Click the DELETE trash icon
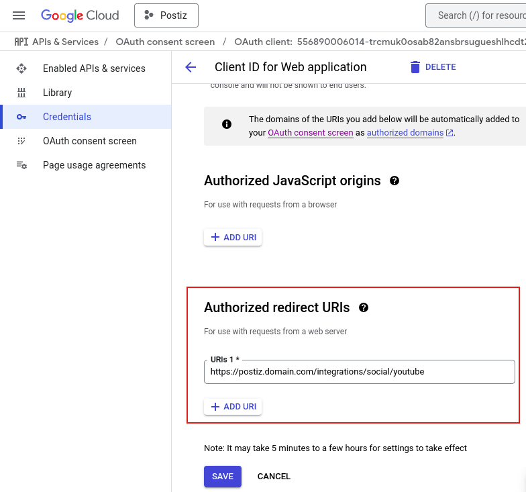The width and height of the screenshot is (526, 492). [415, 67]
